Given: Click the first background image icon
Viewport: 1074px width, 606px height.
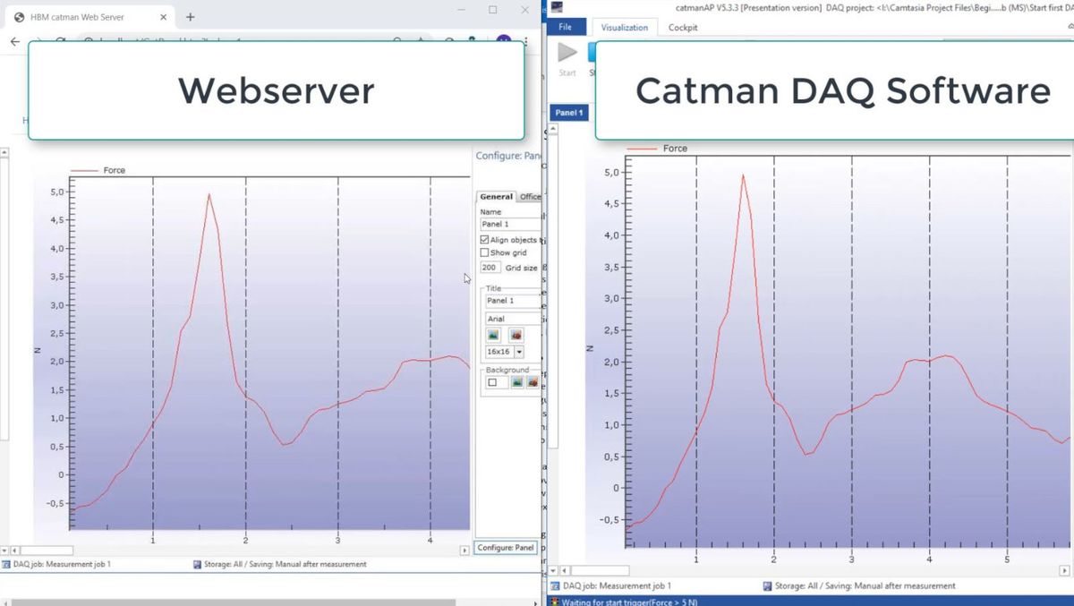Looking at the screenshot, I should pos(516,382).
